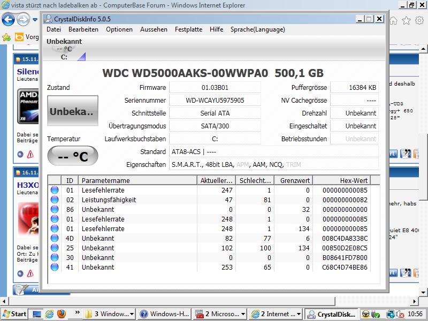This screenshot has width=428, height=321.
Task: Select the Unbekannt C: disk entry
Action: tap(64, 49)
